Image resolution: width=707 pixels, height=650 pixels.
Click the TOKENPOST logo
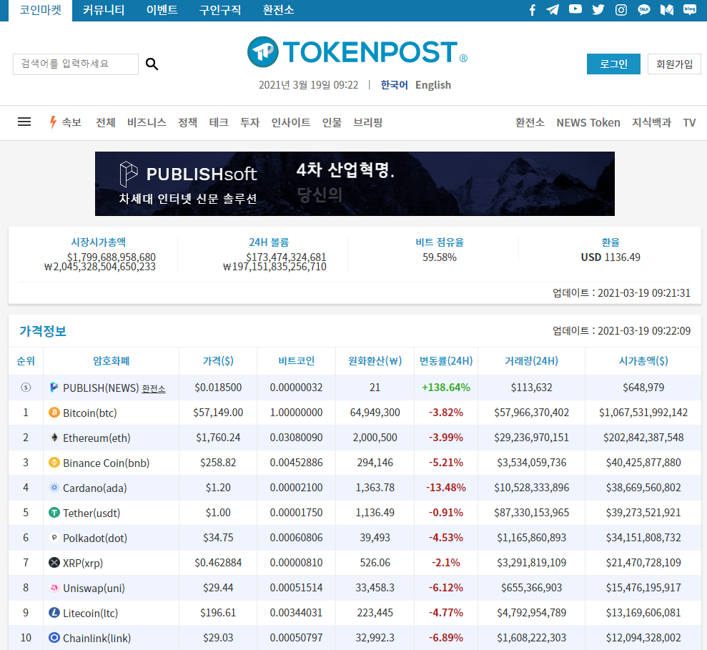[357, 52]
